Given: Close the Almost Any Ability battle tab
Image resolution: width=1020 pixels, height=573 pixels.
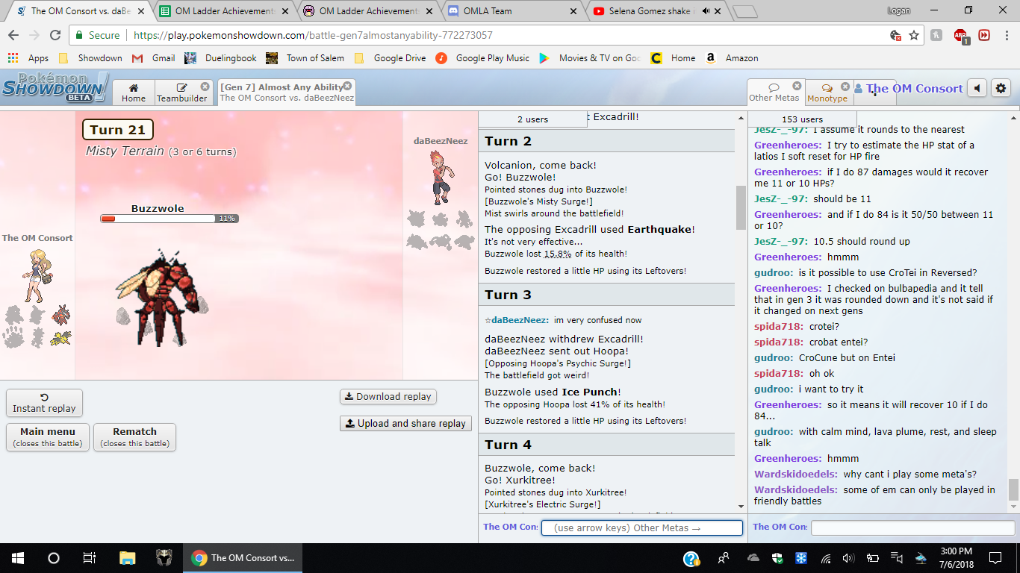Looking at the screenshot, I should pos(347,86).
